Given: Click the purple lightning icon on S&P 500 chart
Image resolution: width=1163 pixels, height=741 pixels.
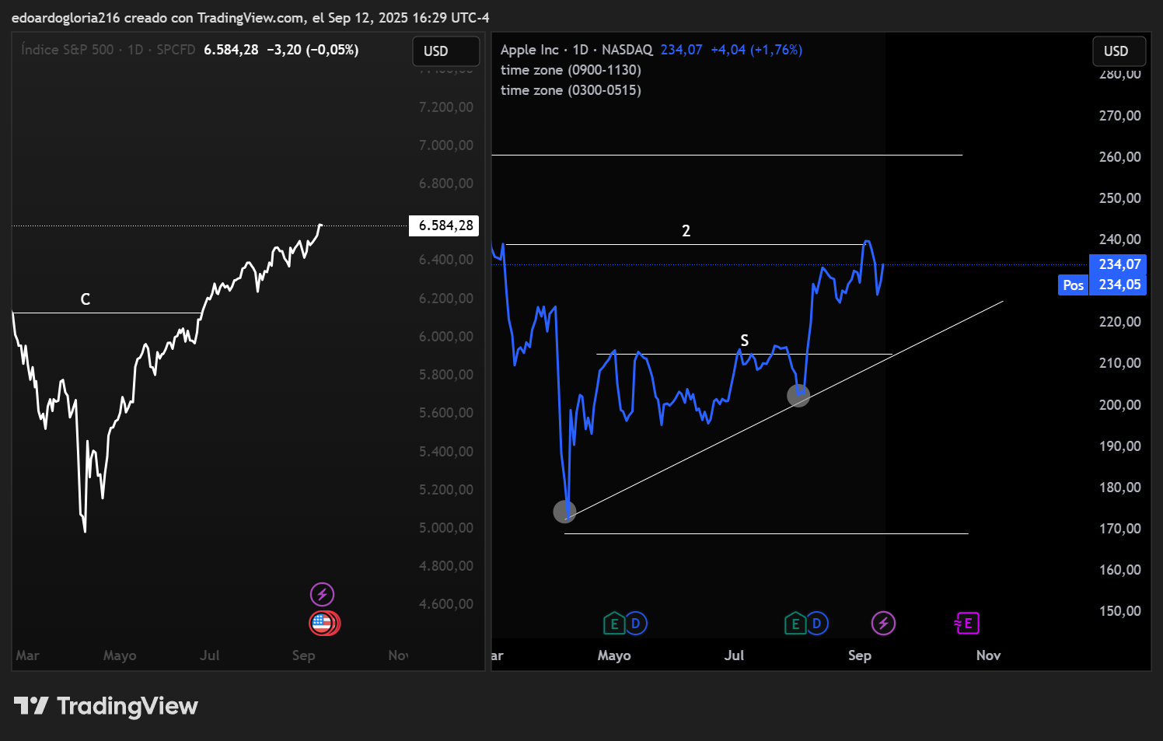Looking at the screenshot, I should [x=322, y=595].
